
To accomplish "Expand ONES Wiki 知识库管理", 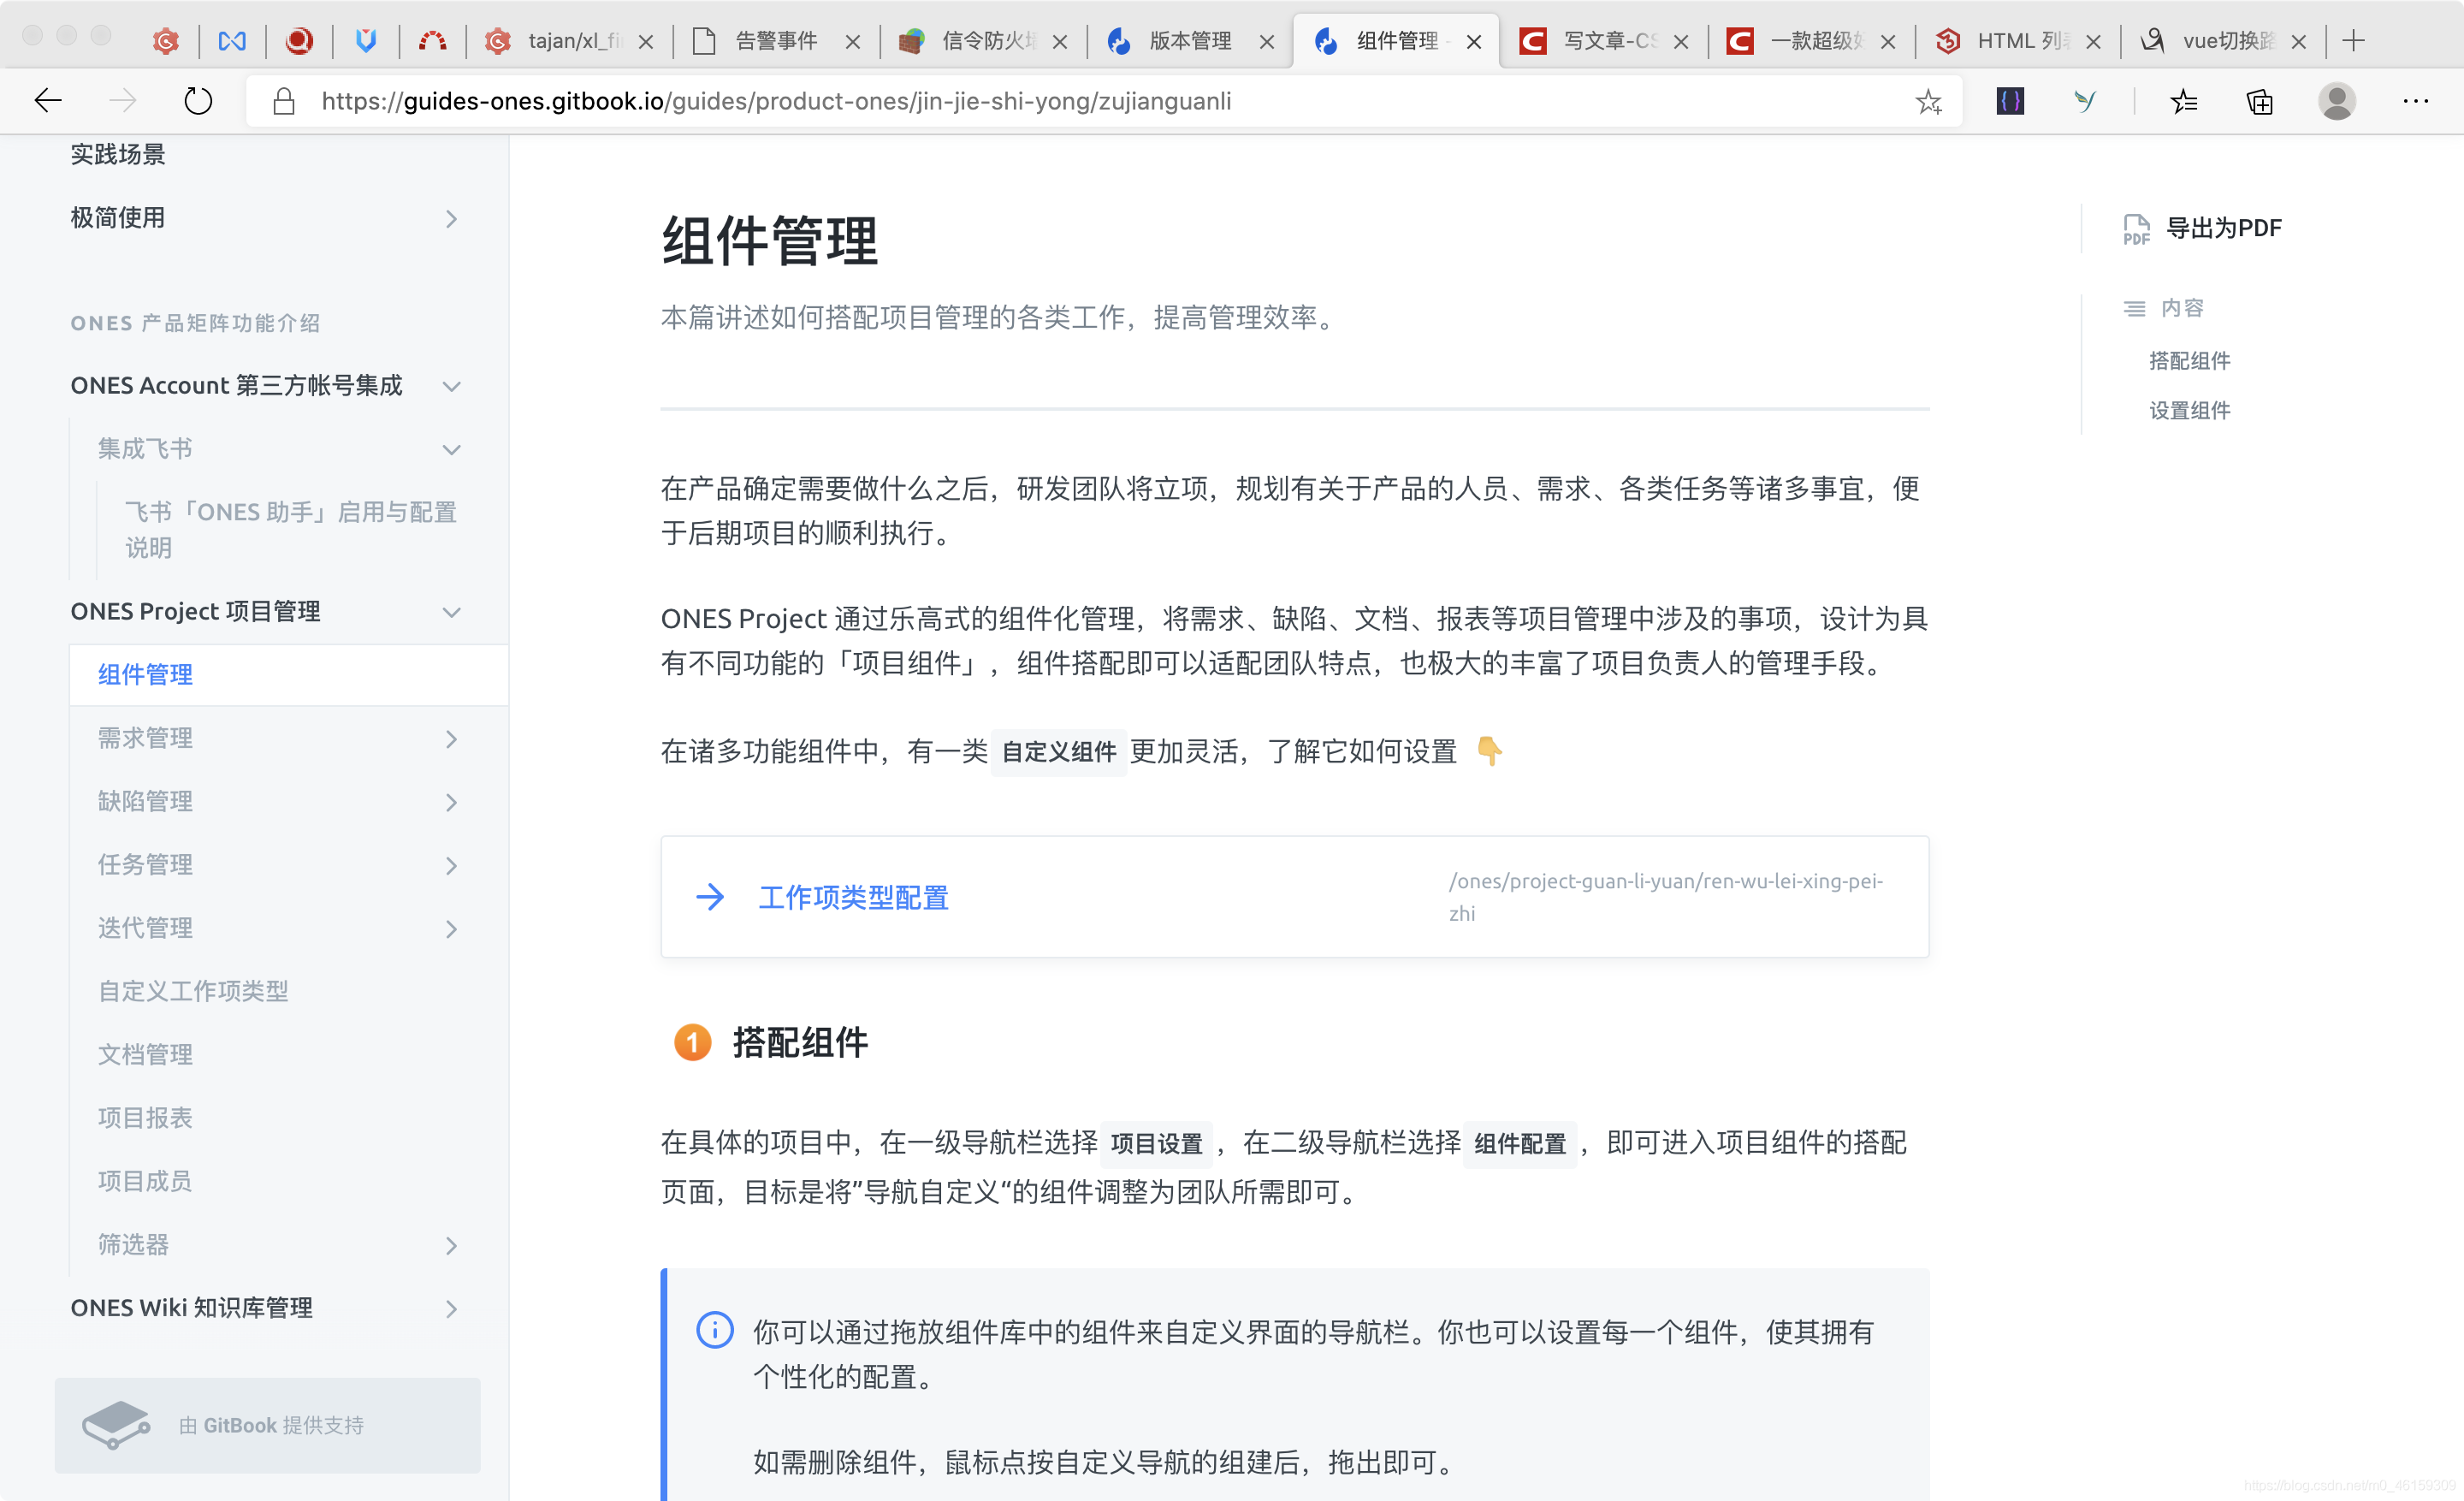I will click(451, 1309).
